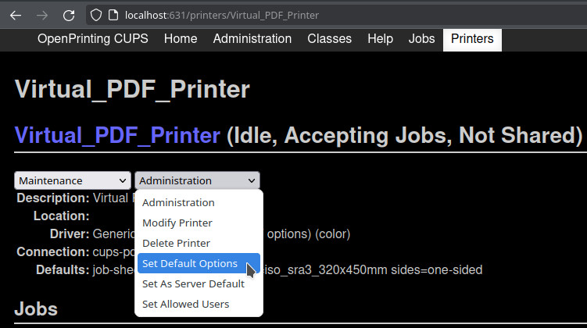Select Modify Printer from the list
The image size is (587, 328).
click(x=199, y=223)
